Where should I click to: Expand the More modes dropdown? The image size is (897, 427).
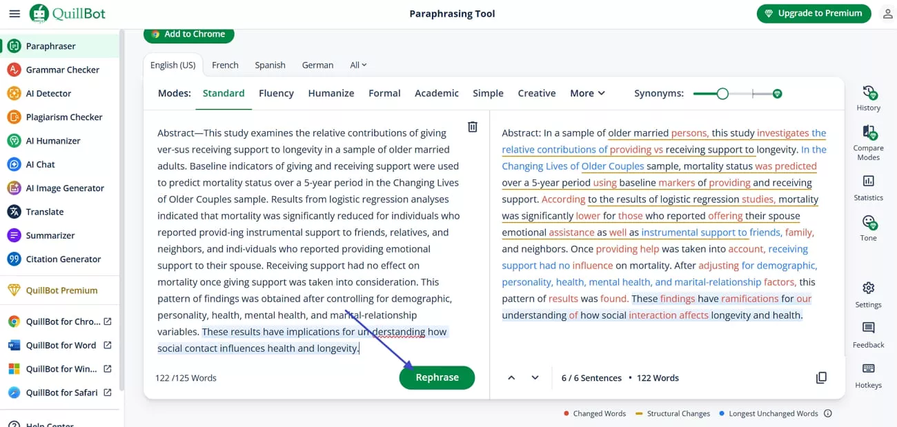(x=587, y=93)
